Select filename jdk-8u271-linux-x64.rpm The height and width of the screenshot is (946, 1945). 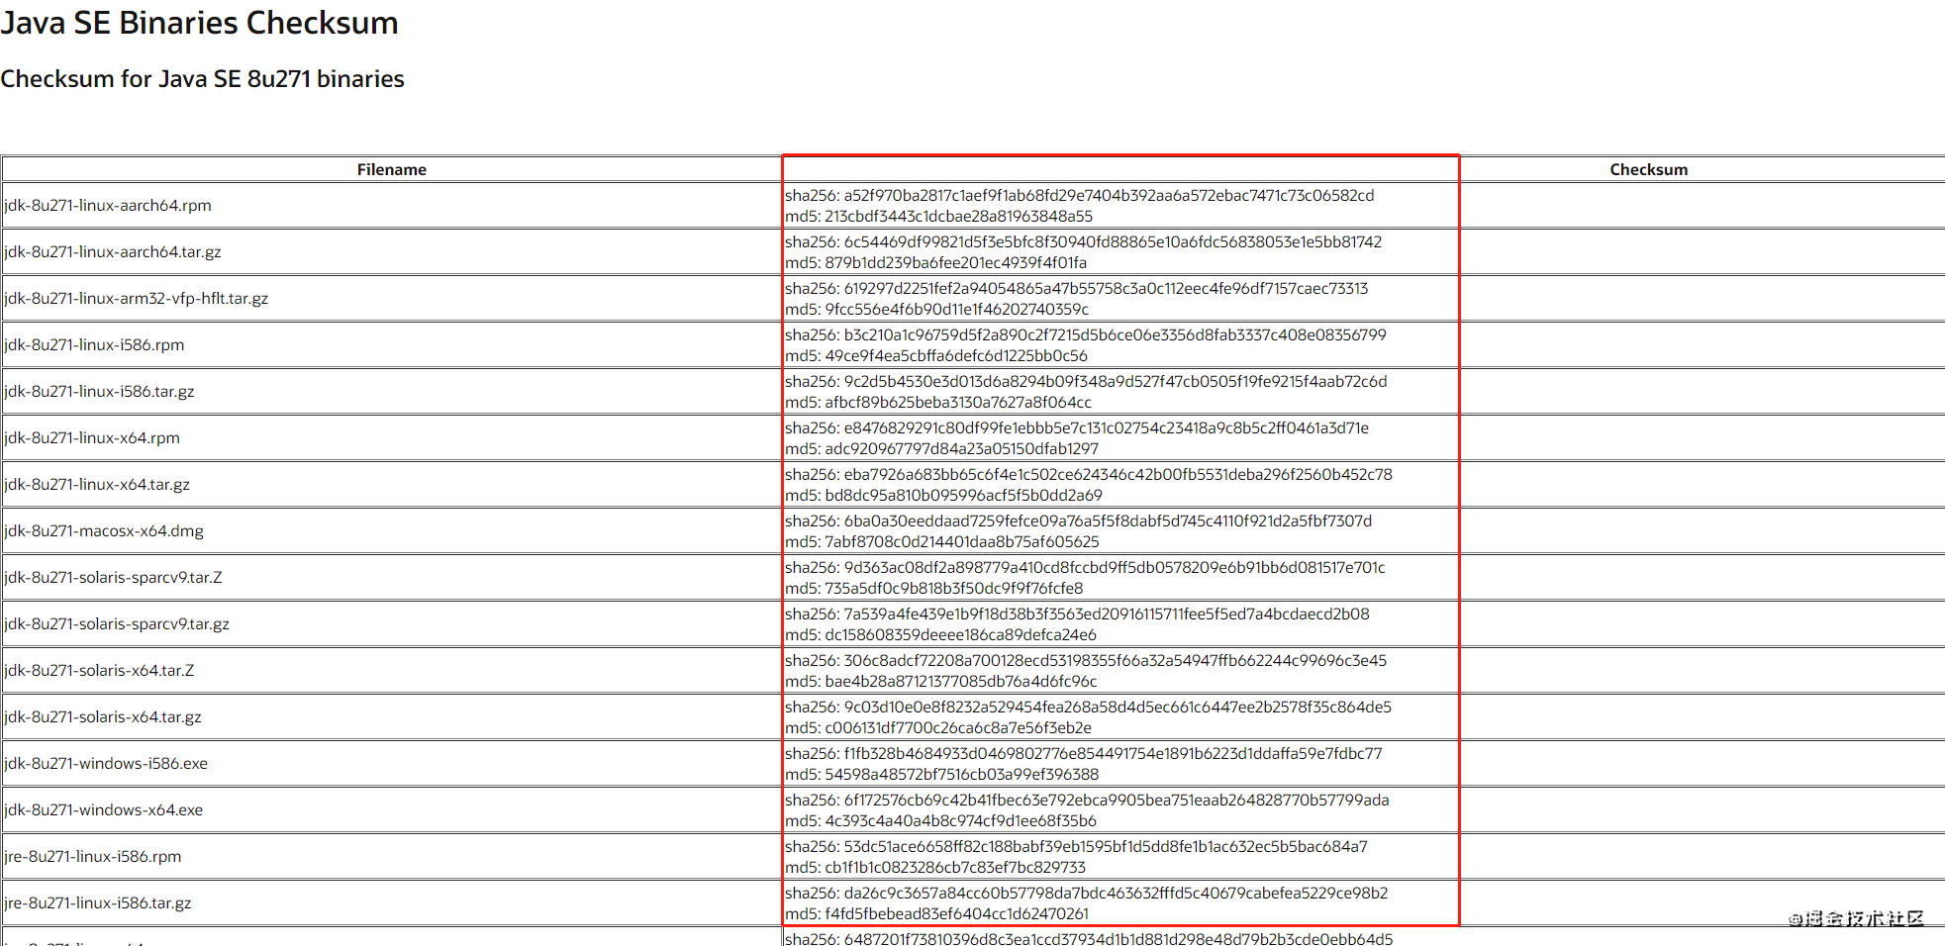coord(92,438)
